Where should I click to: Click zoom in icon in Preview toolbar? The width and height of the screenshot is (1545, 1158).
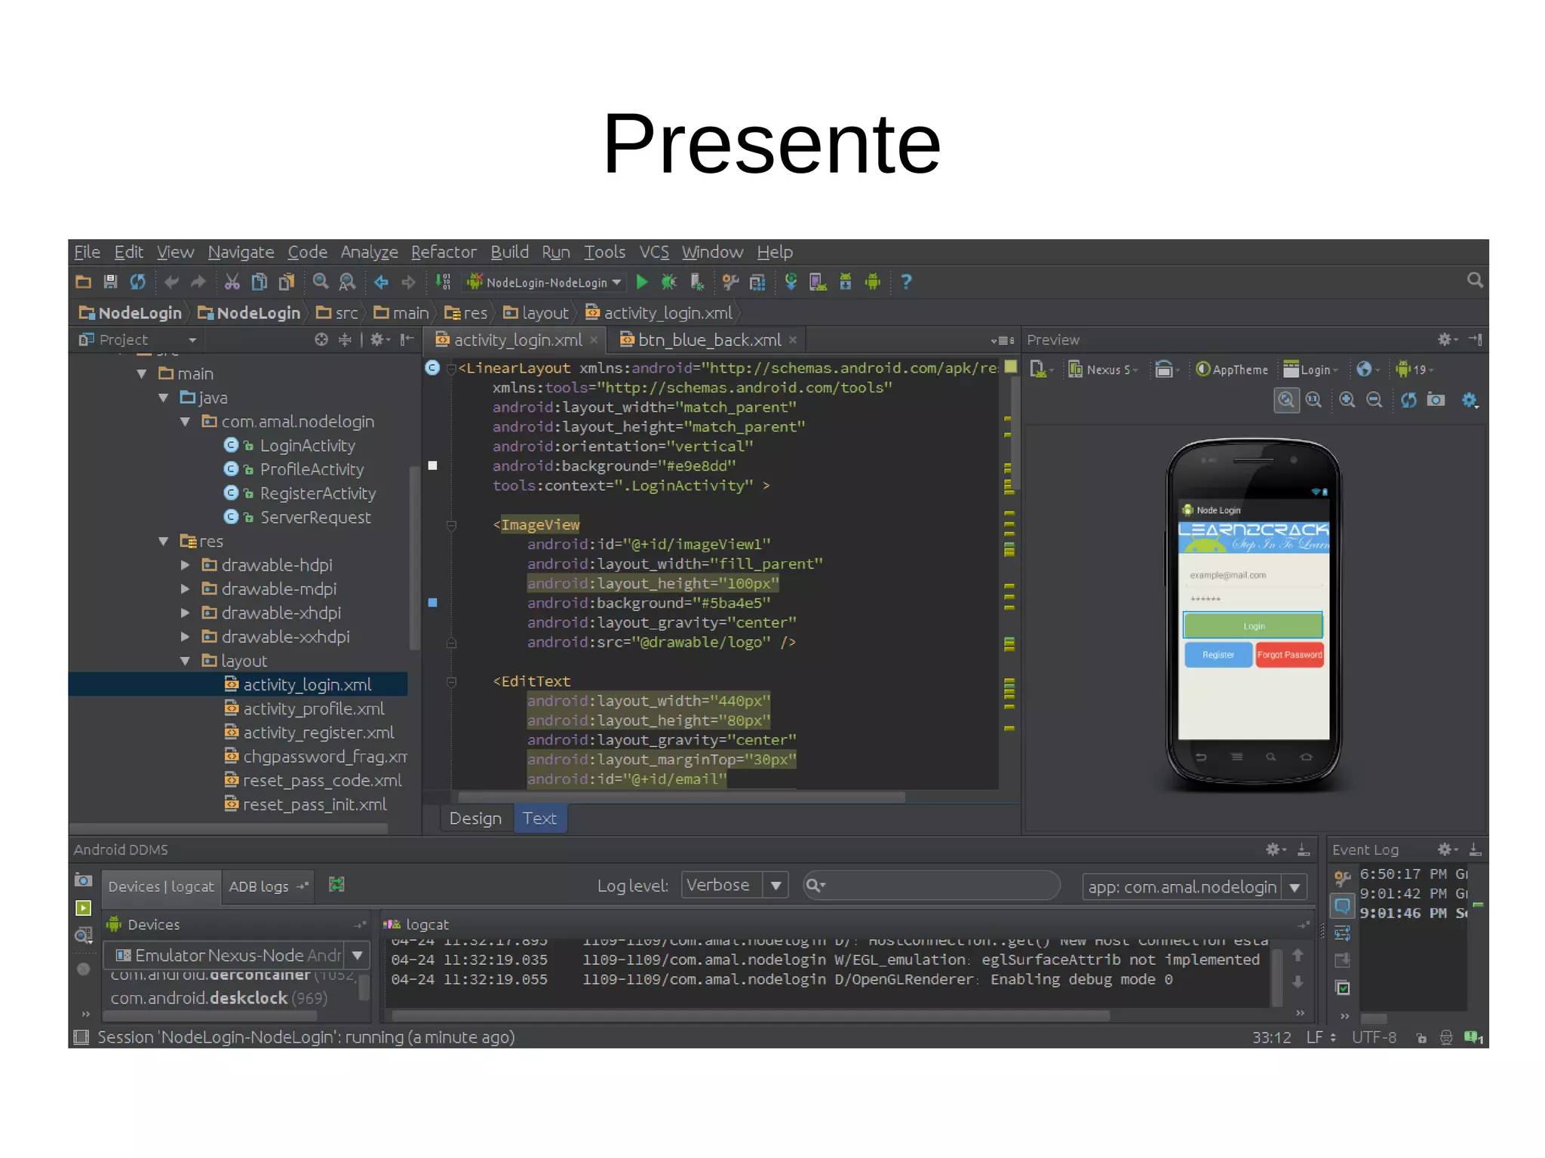point(1347,400)
